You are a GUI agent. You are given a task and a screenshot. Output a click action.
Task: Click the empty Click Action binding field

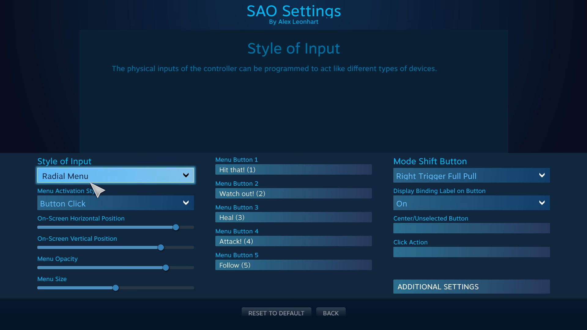[471, 252]
